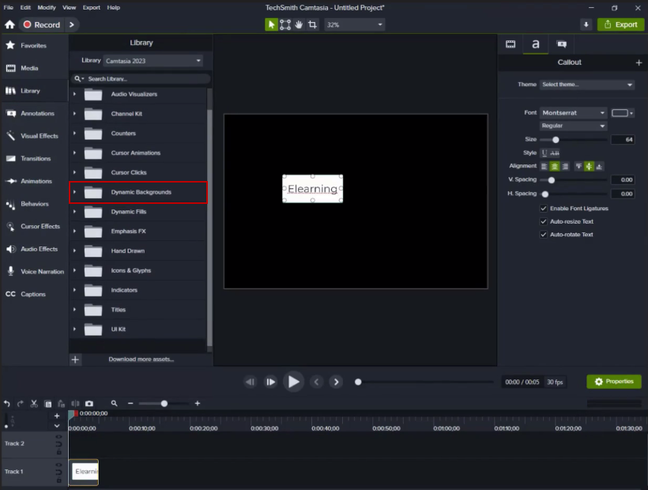Click the Undo arrow on timeline toolbar

pos(7,403)
